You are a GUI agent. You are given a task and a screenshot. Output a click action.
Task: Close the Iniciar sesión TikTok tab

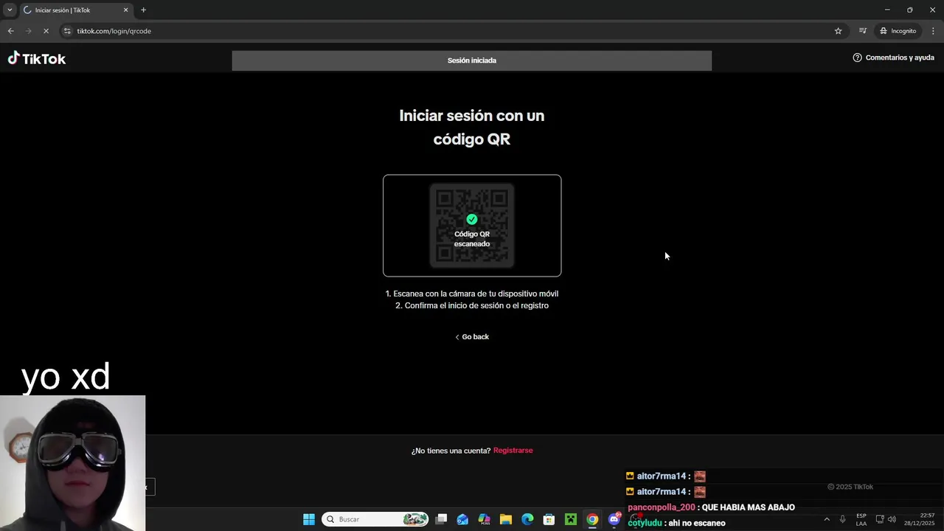click(125, 10)
